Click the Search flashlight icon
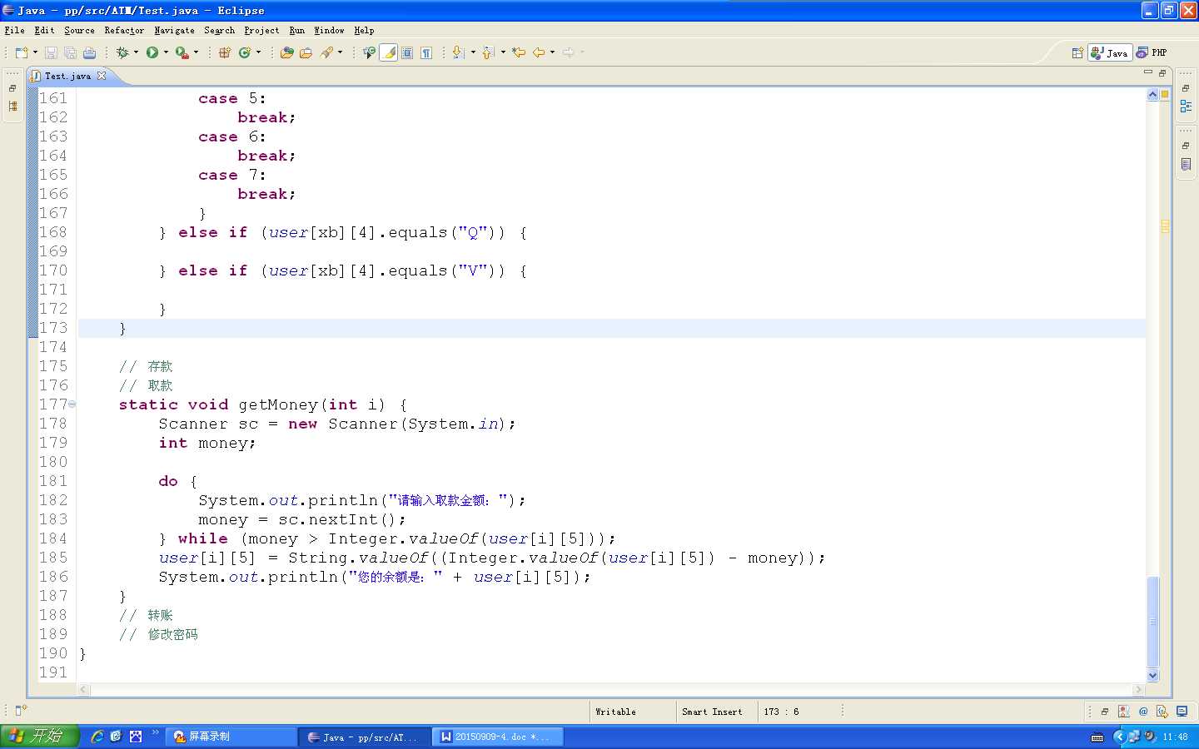Viewport: 1199px width, 749px height. 326,52
